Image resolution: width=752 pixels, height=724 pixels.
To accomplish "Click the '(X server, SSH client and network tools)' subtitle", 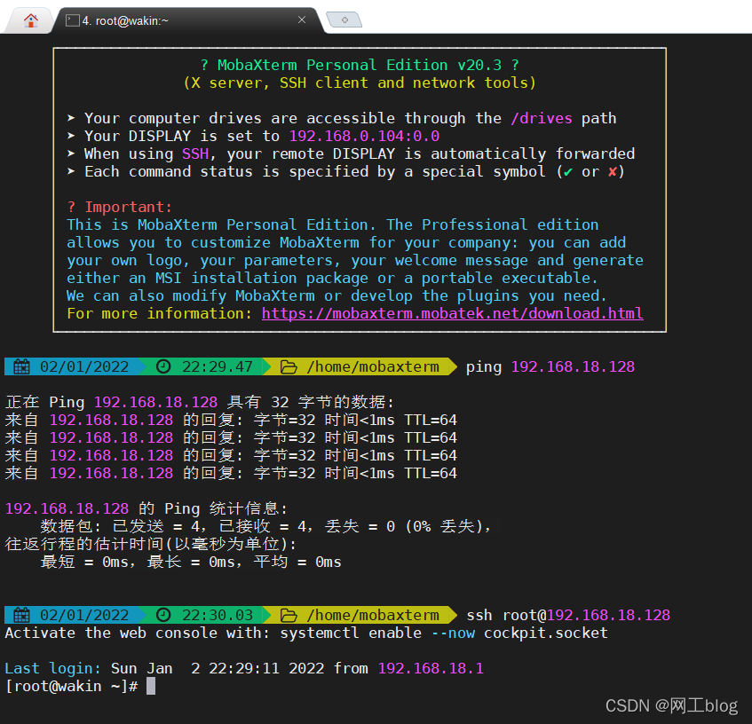I will [x=360, y=83].
